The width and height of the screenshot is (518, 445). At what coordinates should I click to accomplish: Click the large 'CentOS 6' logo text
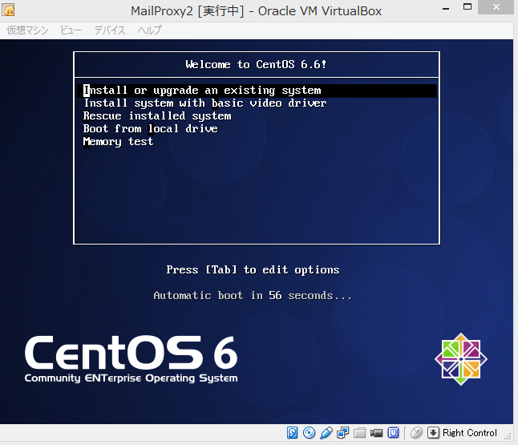click(x=132, y=352)
